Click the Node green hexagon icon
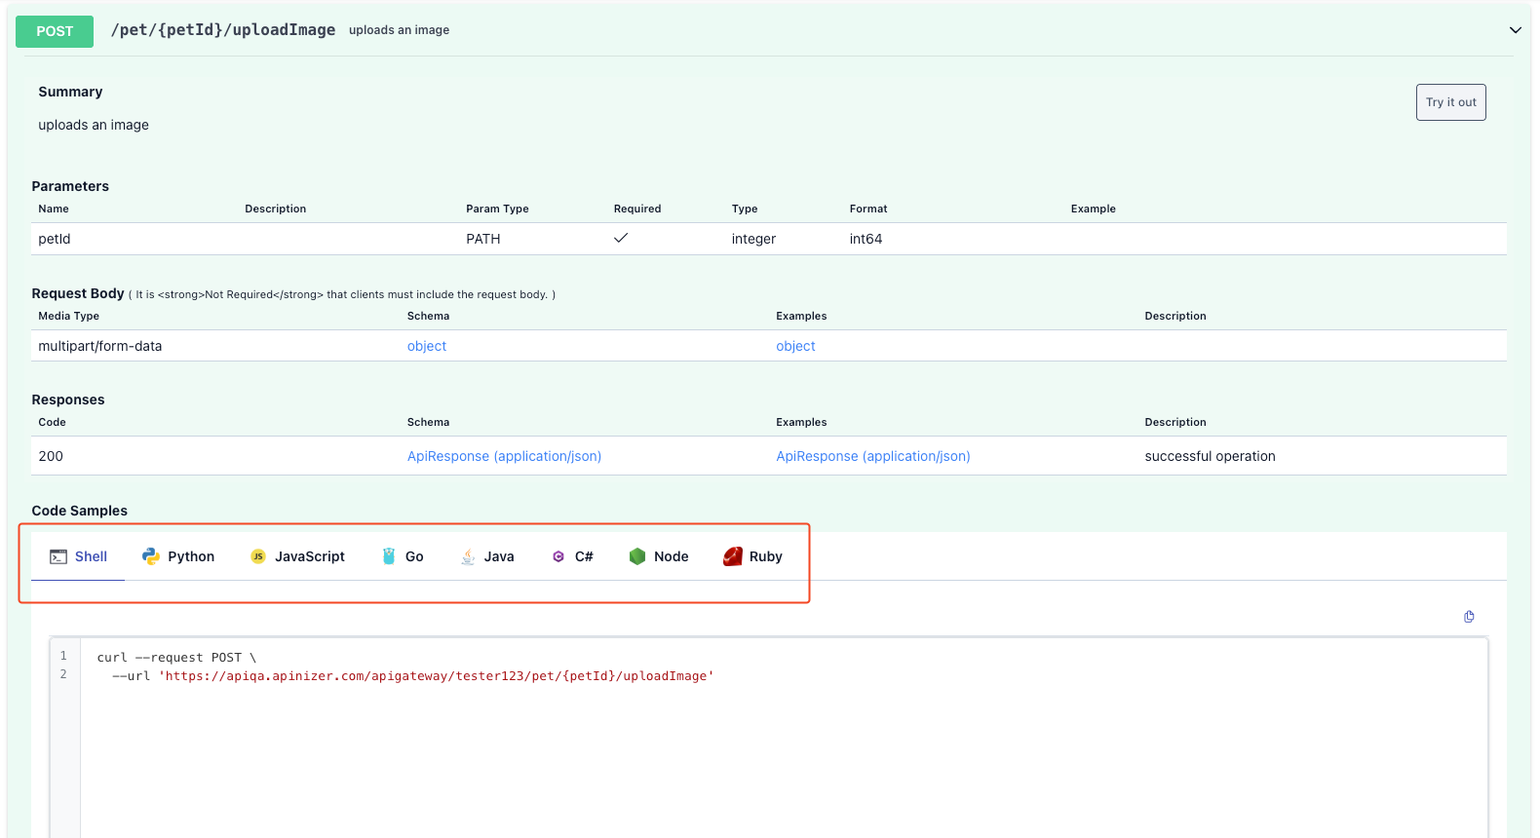This screenshot has width=1540, height=838. coord(637,556)
